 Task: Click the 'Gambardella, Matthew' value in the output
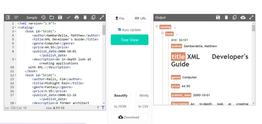point(200,46)
